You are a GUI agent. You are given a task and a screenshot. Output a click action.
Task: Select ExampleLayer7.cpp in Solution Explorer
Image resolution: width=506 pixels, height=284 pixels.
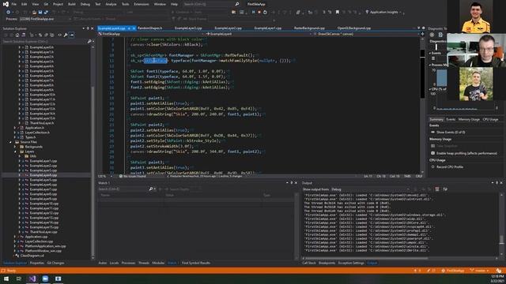(43, 189)
